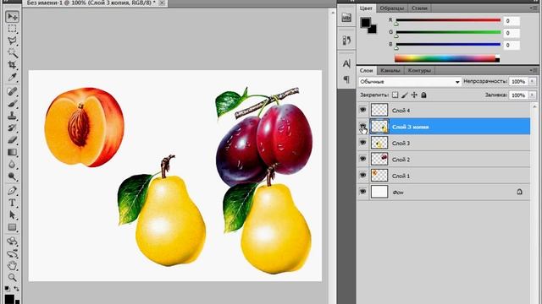The image size is (542, 304).
Task: Open the Mini Bridge panel icon
Action: tap(346, 18)
